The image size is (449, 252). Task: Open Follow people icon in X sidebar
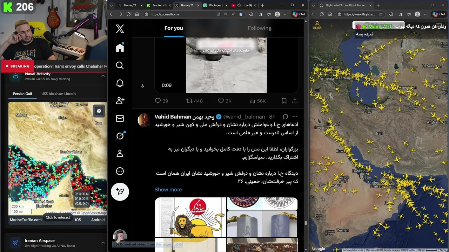click(120, 101)
